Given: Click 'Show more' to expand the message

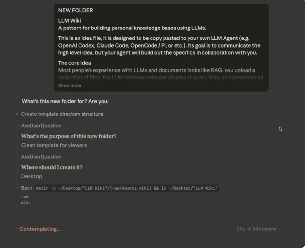Looking at the screenshot, I should (70, 85).
